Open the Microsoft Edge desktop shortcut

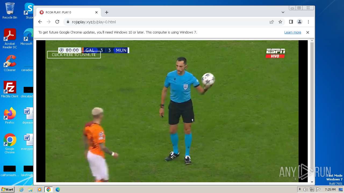tap(27, 37)
